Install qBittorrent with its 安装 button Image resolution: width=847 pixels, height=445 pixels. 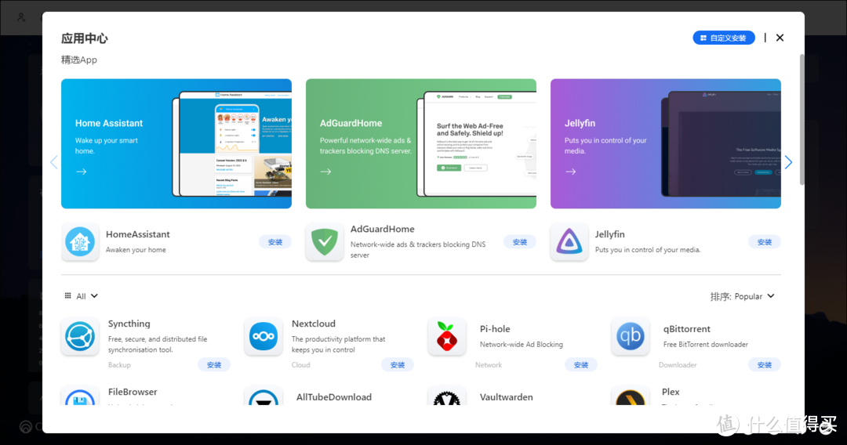tap(765, 364)
